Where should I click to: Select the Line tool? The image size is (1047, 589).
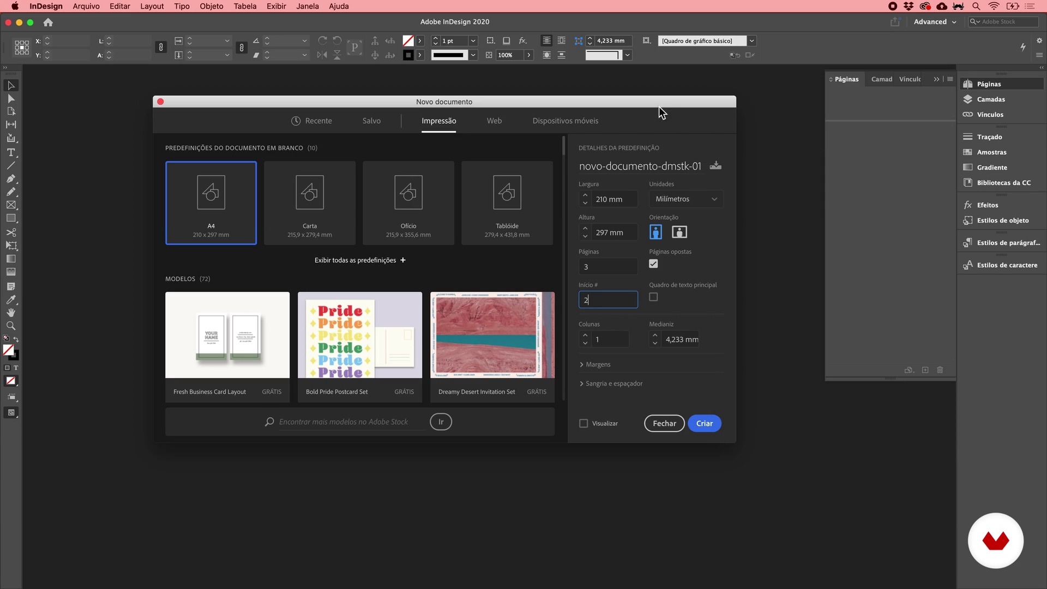pyautogui.click(x=11, y=165)
